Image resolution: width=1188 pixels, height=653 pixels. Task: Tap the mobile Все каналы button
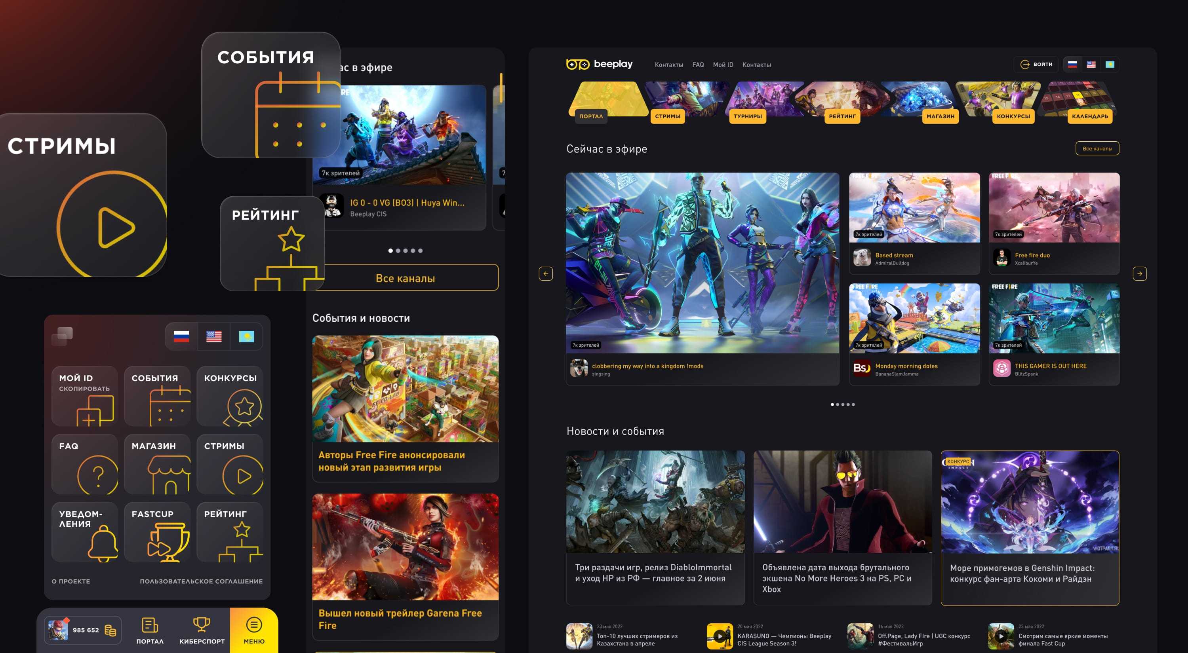pos(406,278)
